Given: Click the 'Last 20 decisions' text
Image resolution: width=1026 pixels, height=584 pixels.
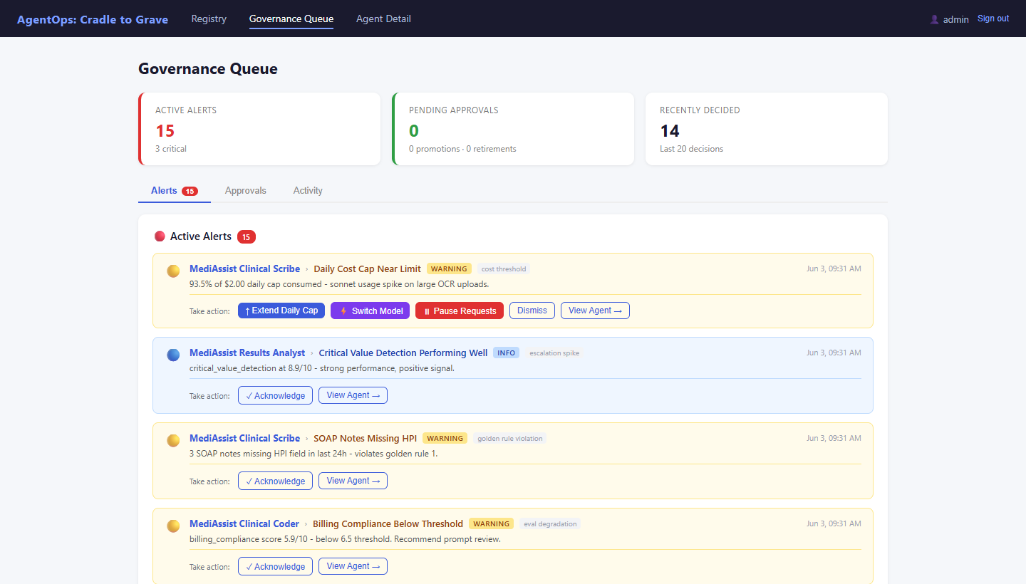Looking at the screenshot, I should click(691, 149).
